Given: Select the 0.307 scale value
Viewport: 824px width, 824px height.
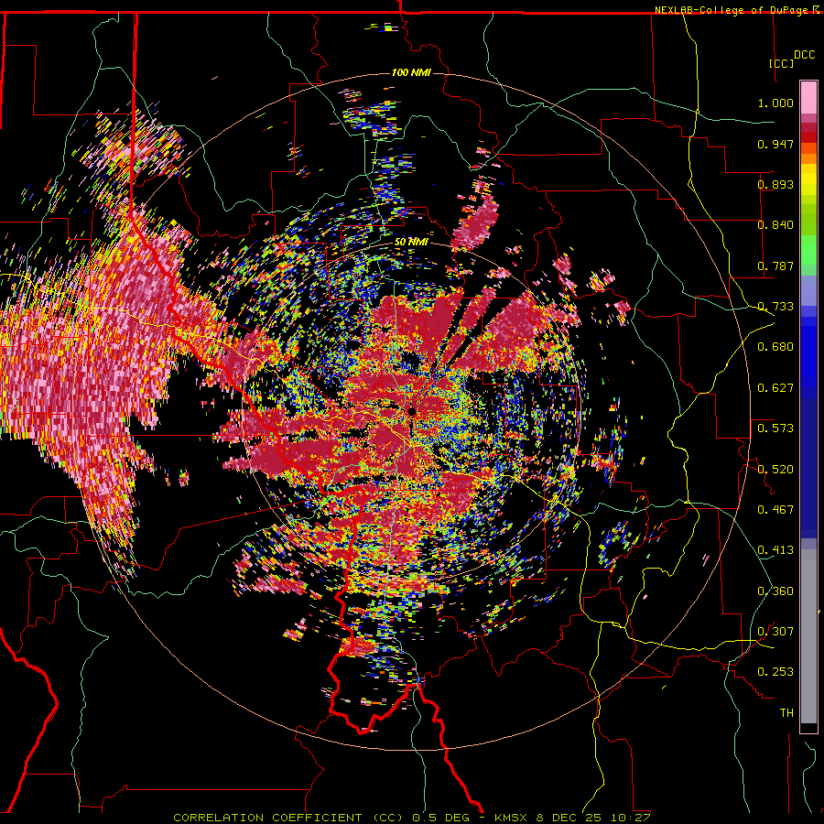Looking at the screenshot, I should (775, 632).
